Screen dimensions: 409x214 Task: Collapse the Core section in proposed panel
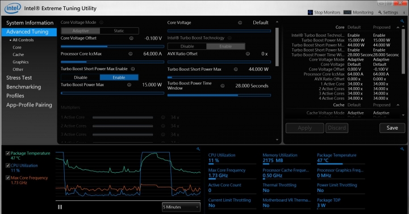pos(398,27)
